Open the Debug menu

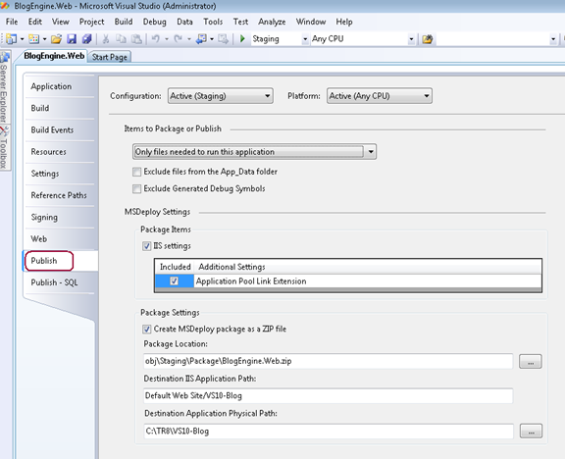[x=155, y=22]
